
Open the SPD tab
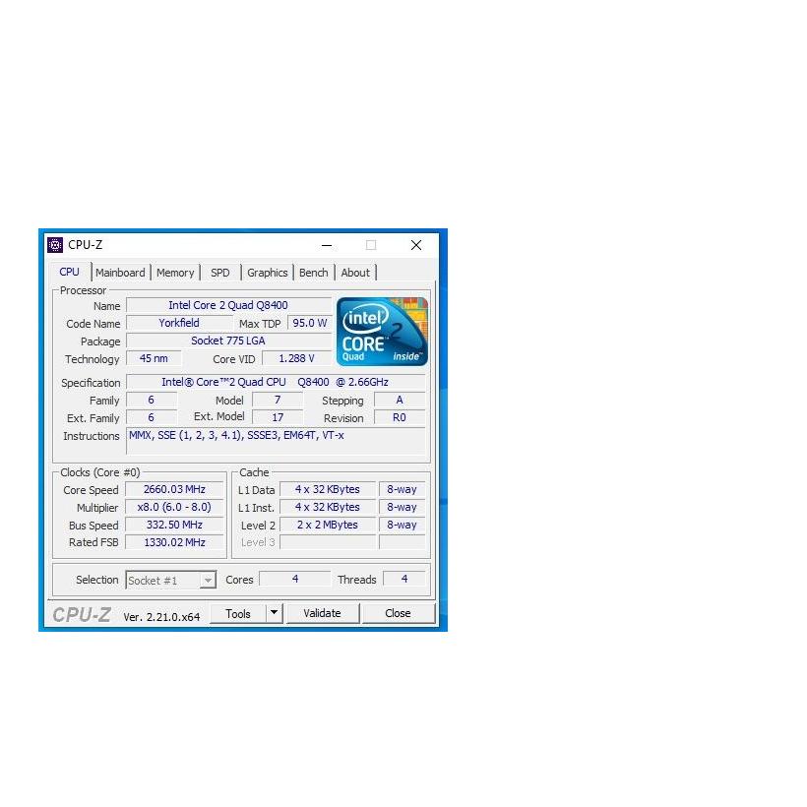[220, 273]
